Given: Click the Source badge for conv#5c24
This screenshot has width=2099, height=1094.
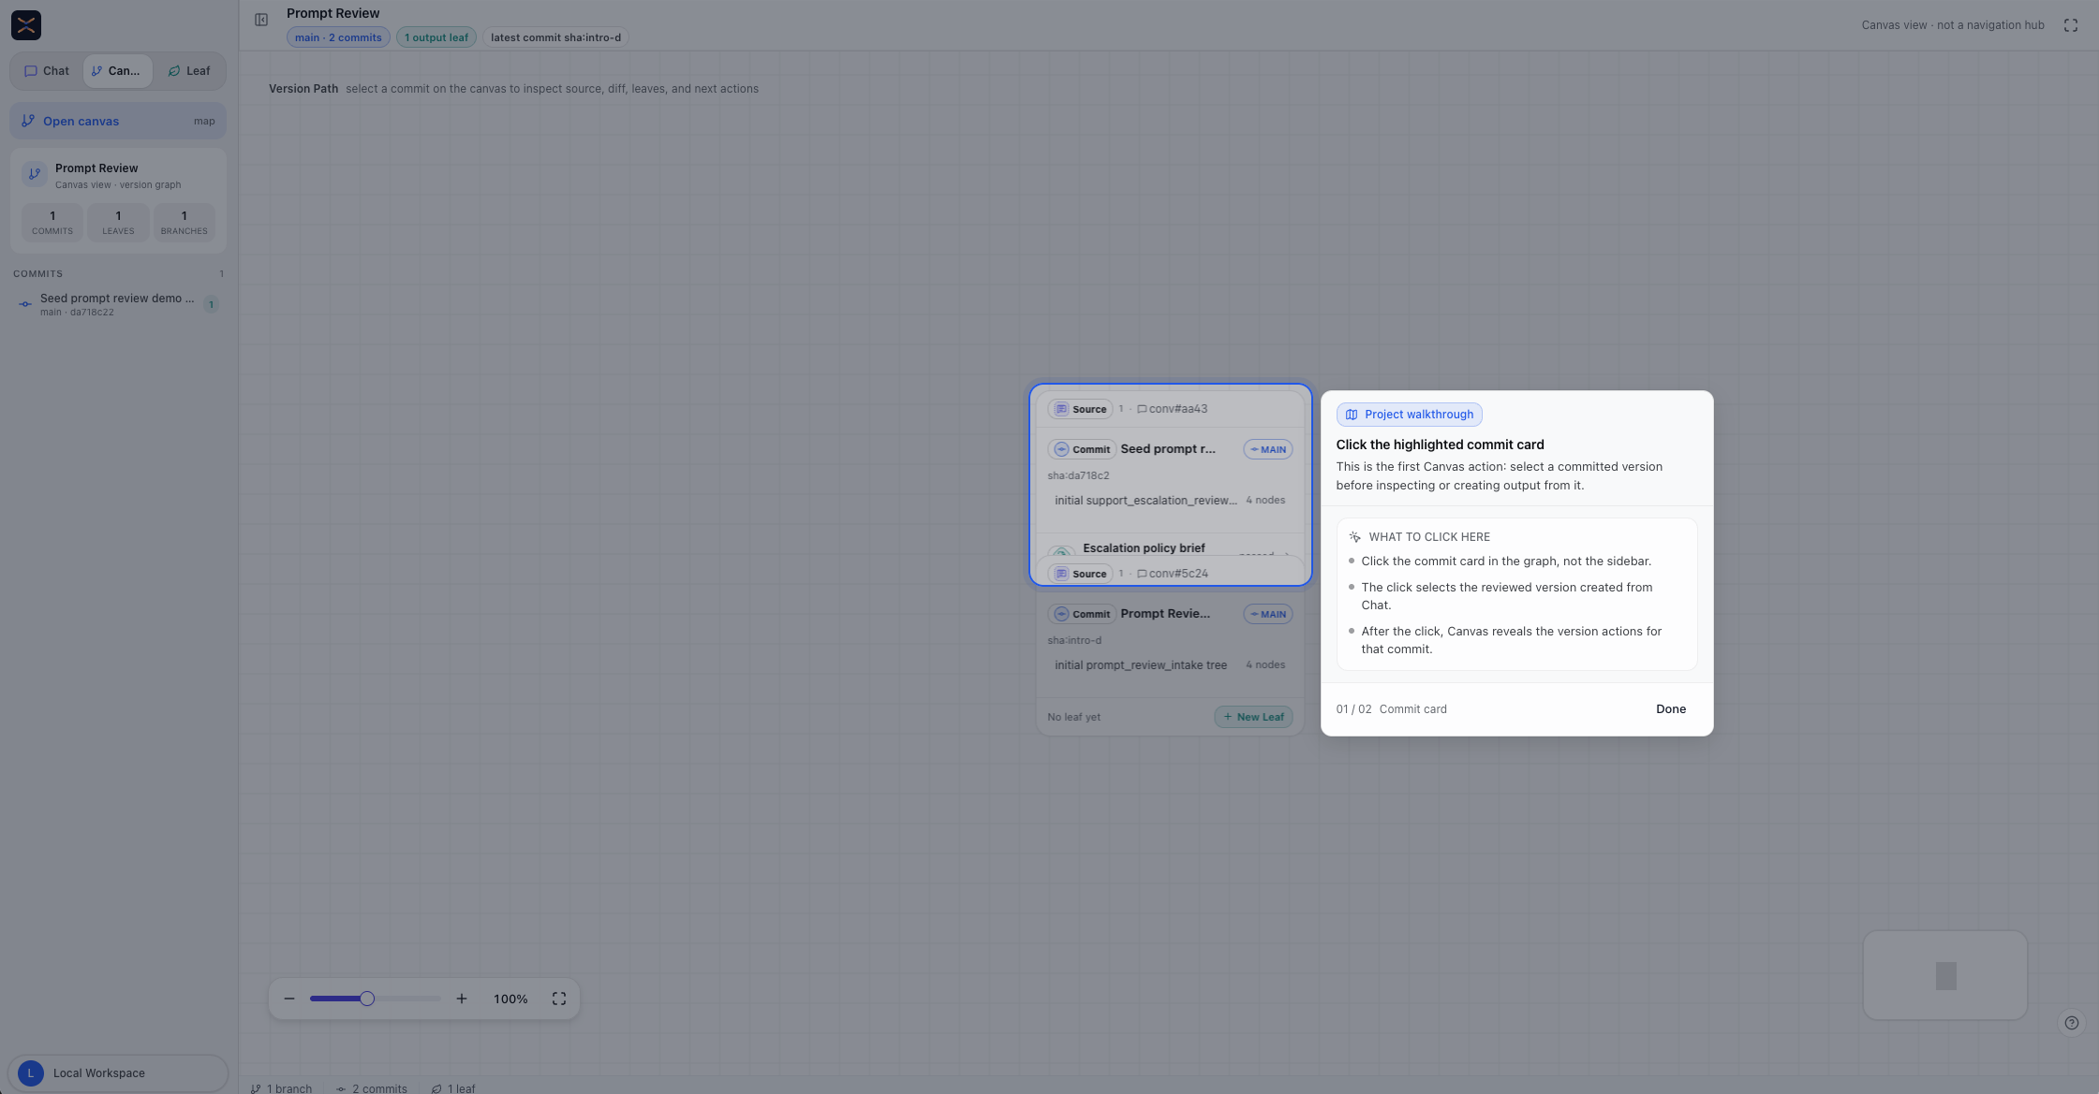Looking at the screenshot, I should (1081, 574).
